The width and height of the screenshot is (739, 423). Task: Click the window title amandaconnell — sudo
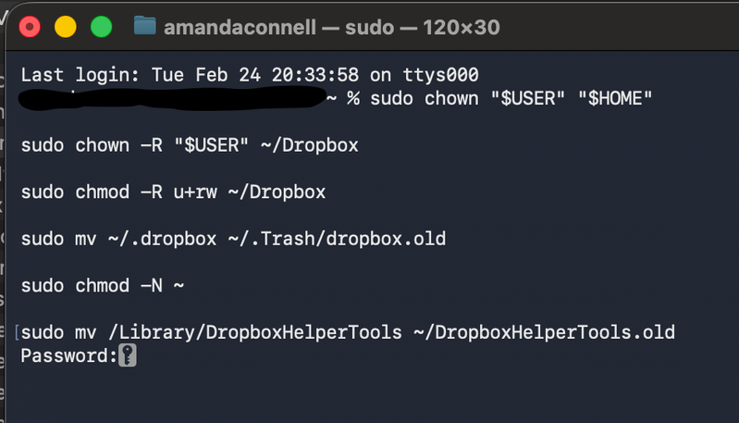(x=331, y=27)
